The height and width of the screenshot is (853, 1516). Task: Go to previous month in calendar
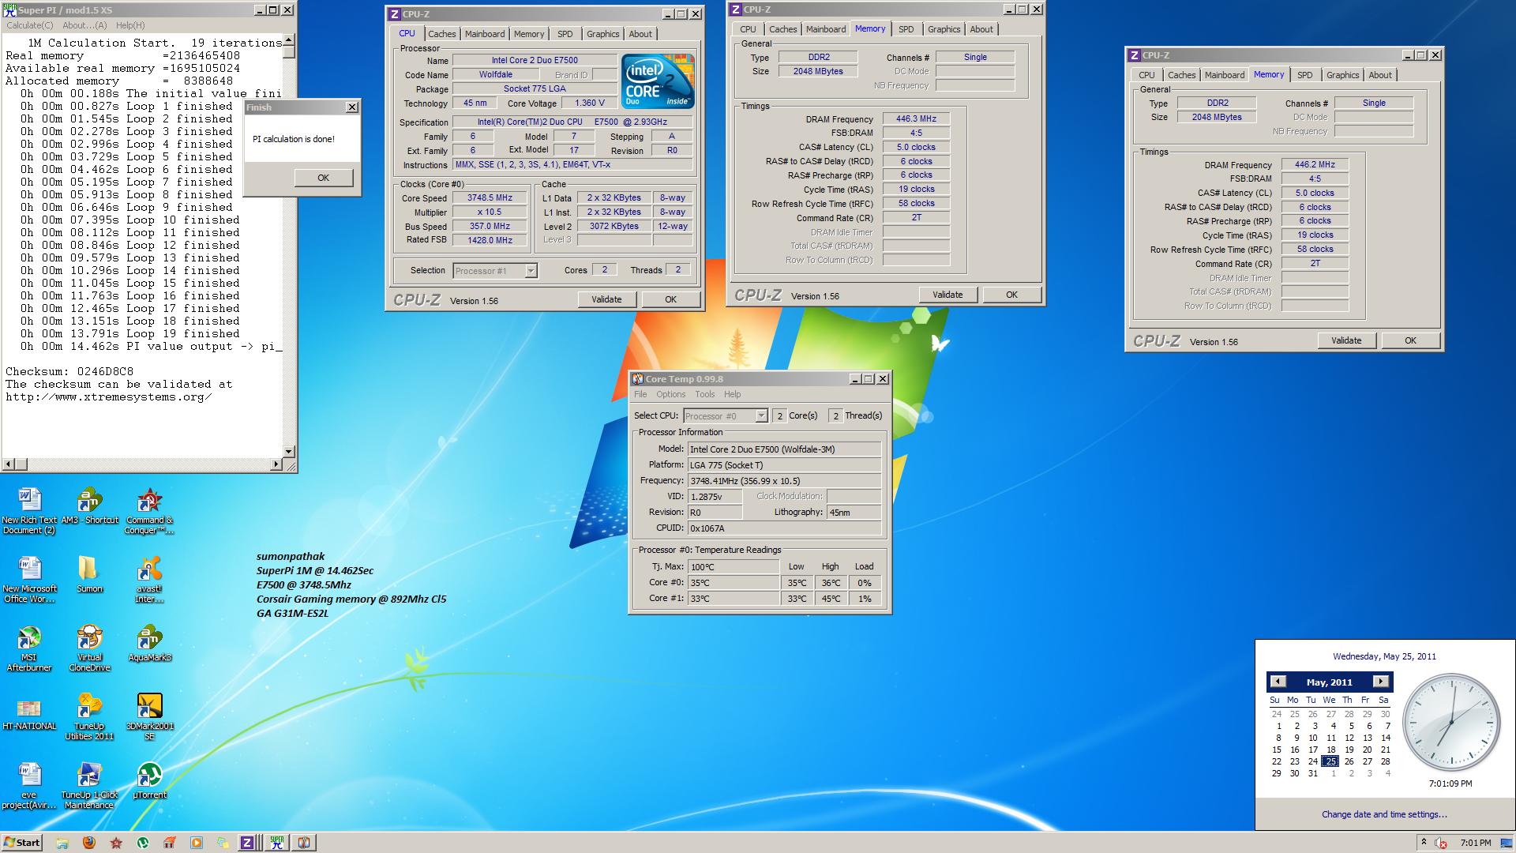click(x=1278, y=682)
